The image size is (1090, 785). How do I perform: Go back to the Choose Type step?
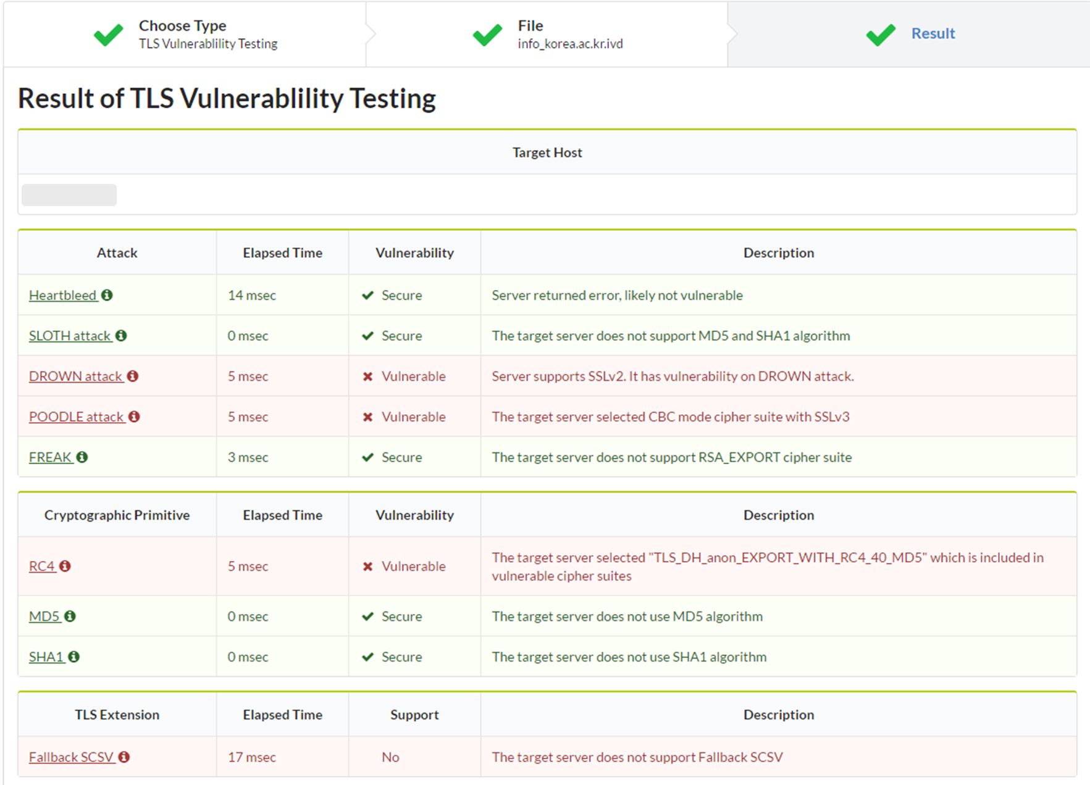[185, 34]
